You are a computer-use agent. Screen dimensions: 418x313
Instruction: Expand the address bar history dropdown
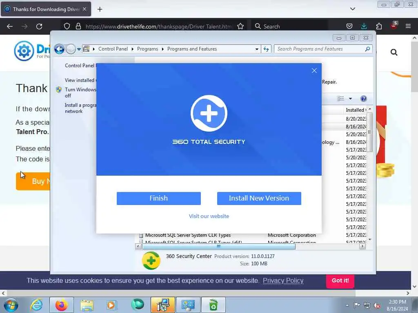[257, 49]
